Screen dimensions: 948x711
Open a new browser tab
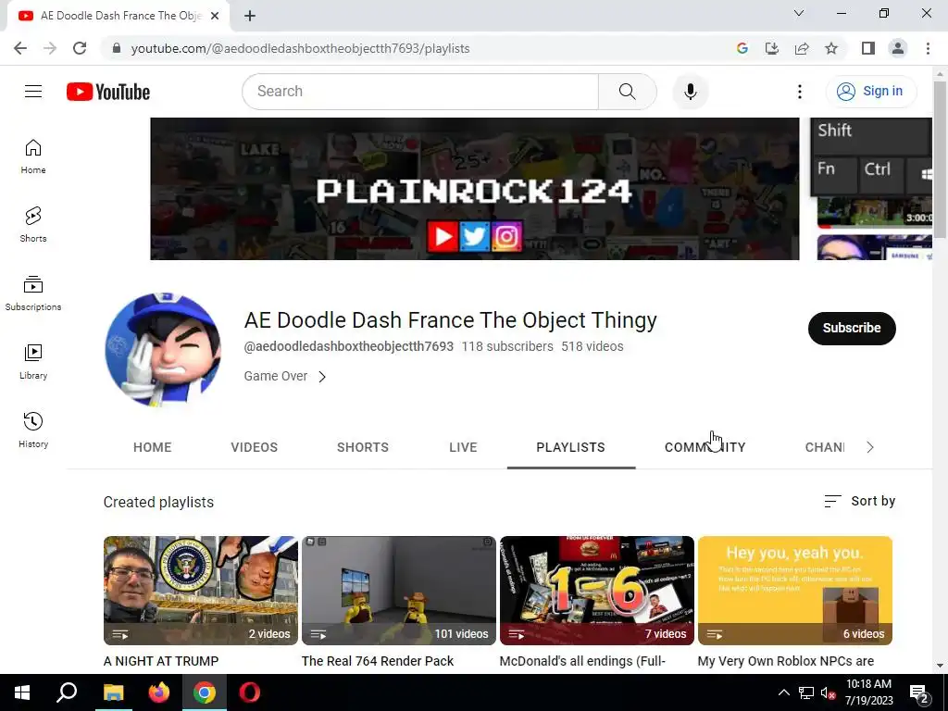tap(250, 16)
